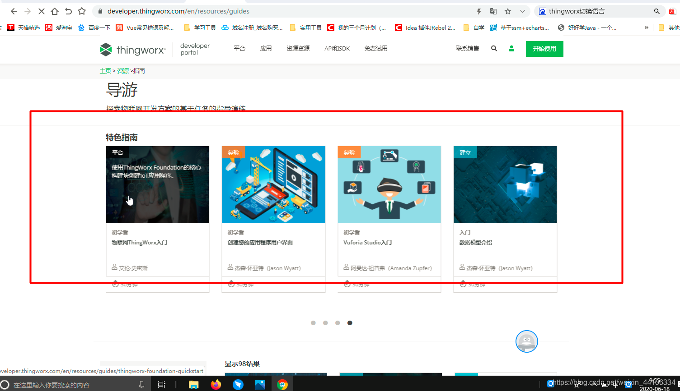The width and height of the screenshot is (680, 391).
Task: Click the green user account icon
Action: click(511, 48)
